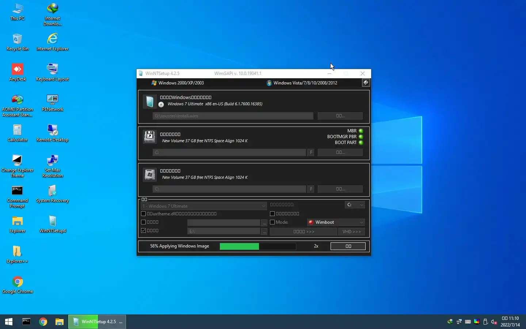Open the Wimboot mode dropdown
The height and width of the screenshot is (329, 526).
[336, 222]
